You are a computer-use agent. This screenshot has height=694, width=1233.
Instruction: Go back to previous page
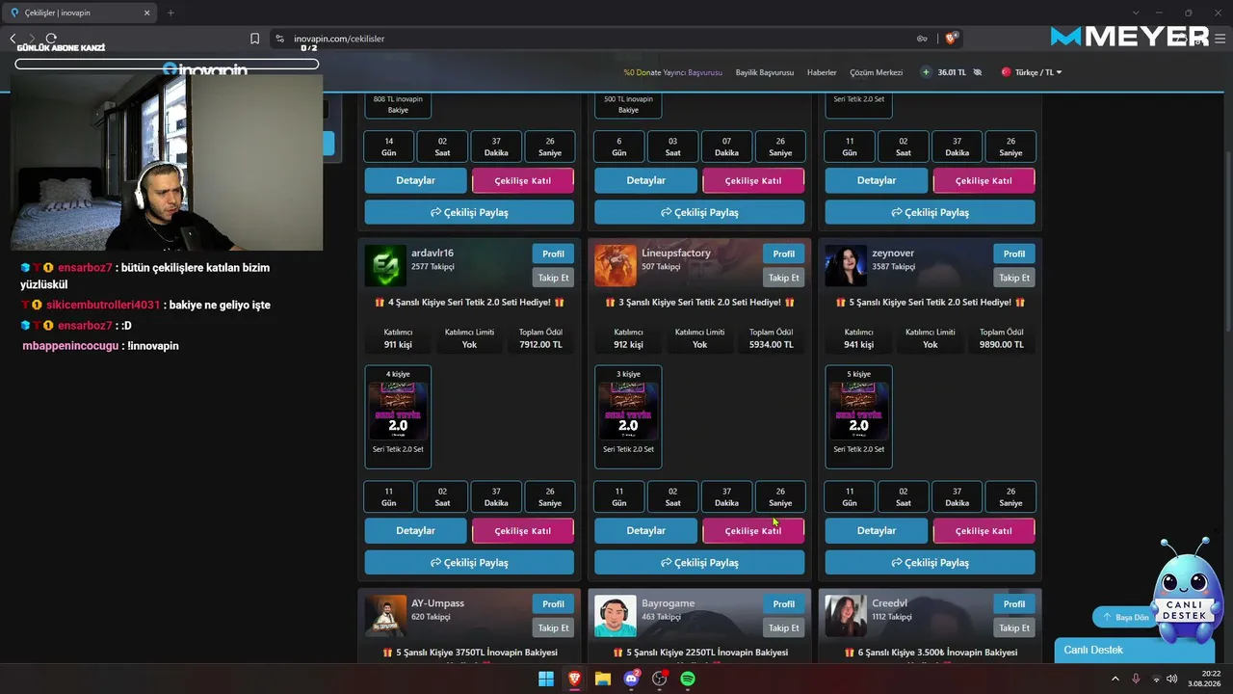[13, 39]
